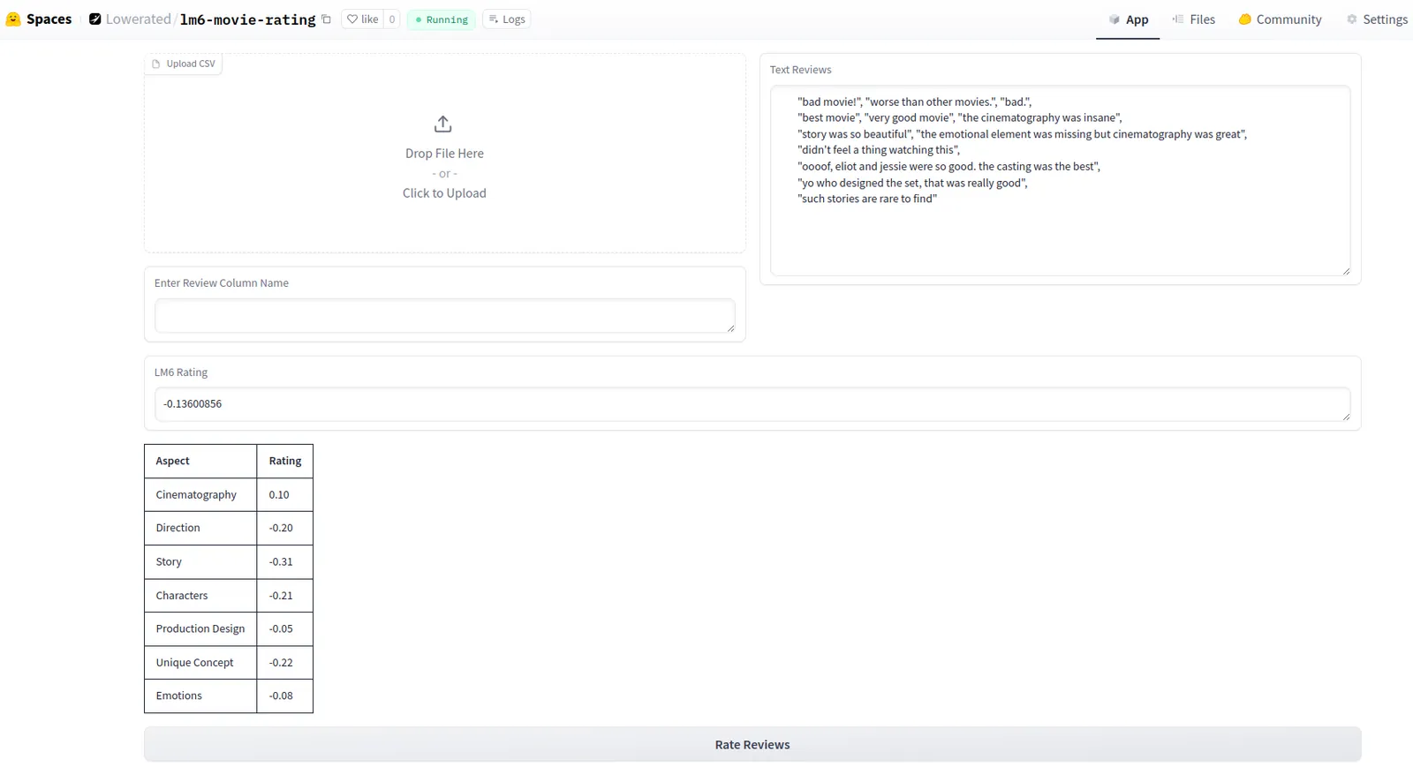Select the Characters aspect cell
This screenshot has height=767, width=1413.
pyautogui.click(x=200, y=595)
